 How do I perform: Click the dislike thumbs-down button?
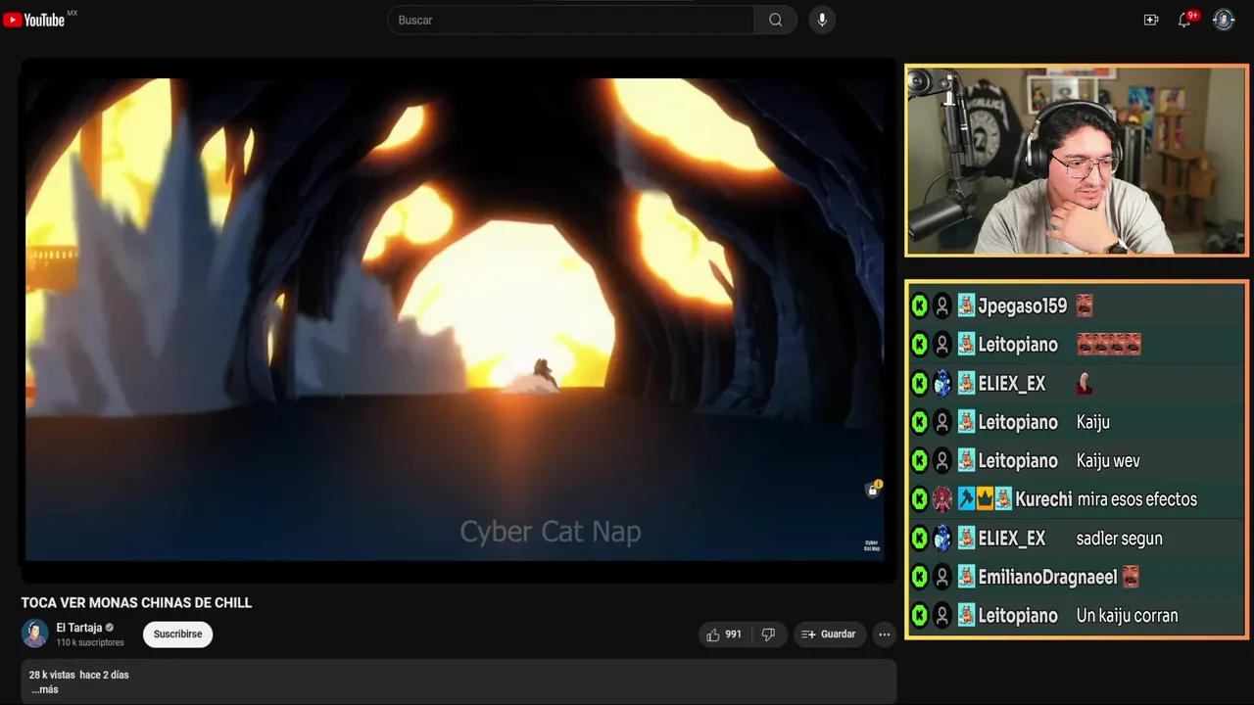click(769, 634)
